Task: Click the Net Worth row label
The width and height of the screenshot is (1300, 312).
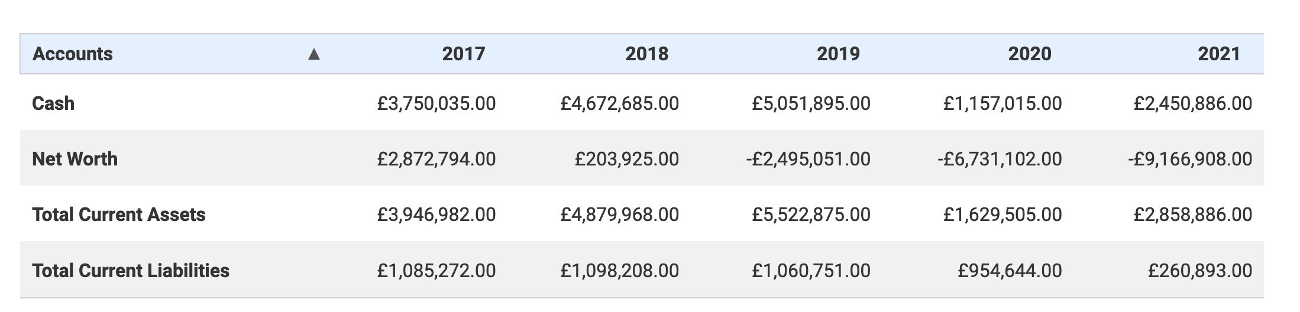Action: pyautogui.click(x=75, y=159)
